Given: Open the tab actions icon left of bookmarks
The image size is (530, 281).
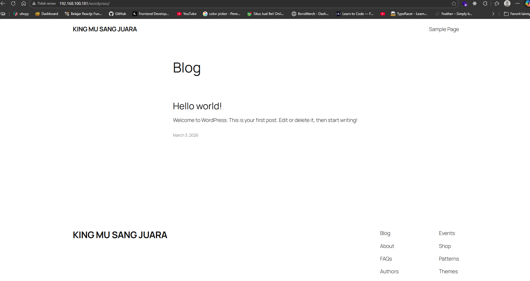Looking at the screenshot, I should pyautogui.click(x=3, y=14).
